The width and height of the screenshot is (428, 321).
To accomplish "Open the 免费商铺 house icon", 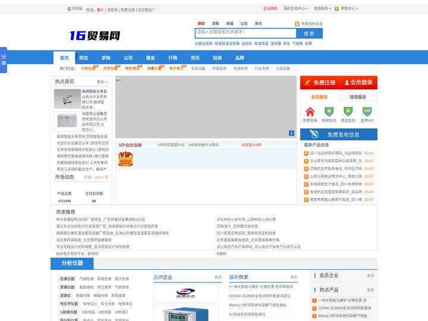I will click(x=310, y=112).
